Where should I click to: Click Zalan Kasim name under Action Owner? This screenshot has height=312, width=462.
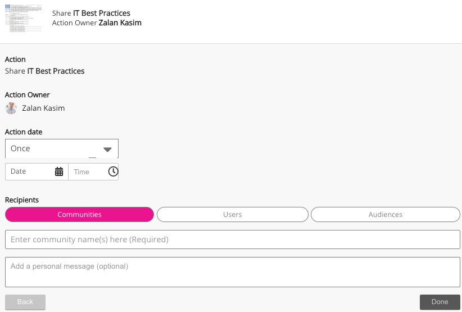point(43,108)
